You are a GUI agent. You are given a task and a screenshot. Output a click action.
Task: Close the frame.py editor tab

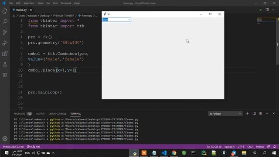coord(31,10)
